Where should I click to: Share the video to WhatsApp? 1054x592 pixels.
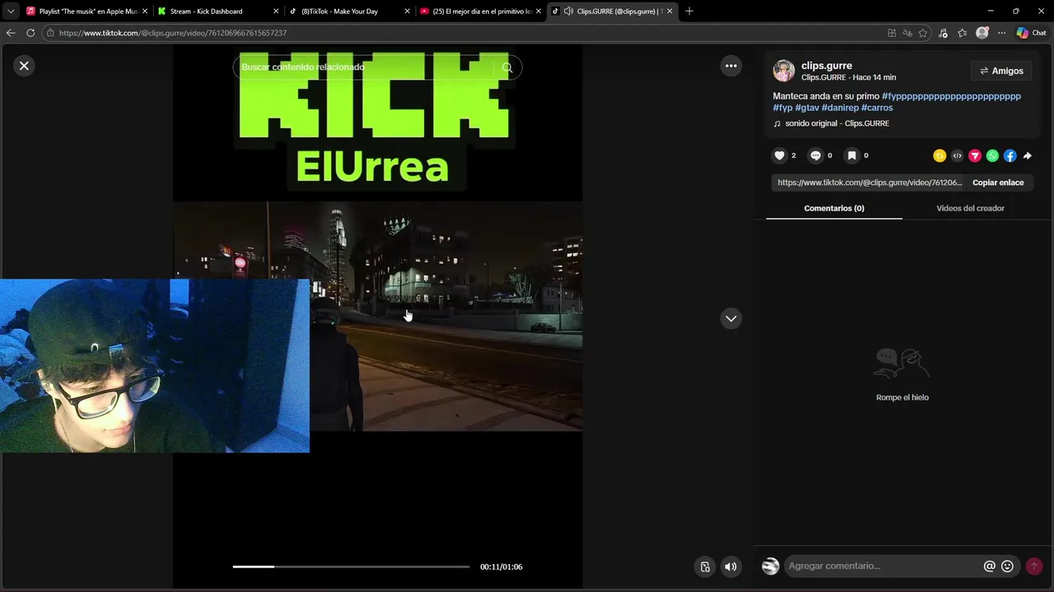coord(992,155)
